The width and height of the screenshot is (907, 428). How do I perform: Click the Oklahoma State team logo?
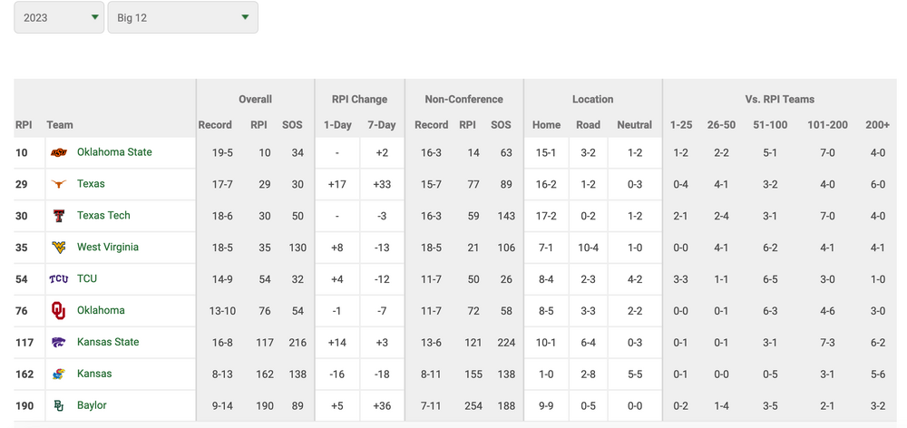tap(59, 152)
